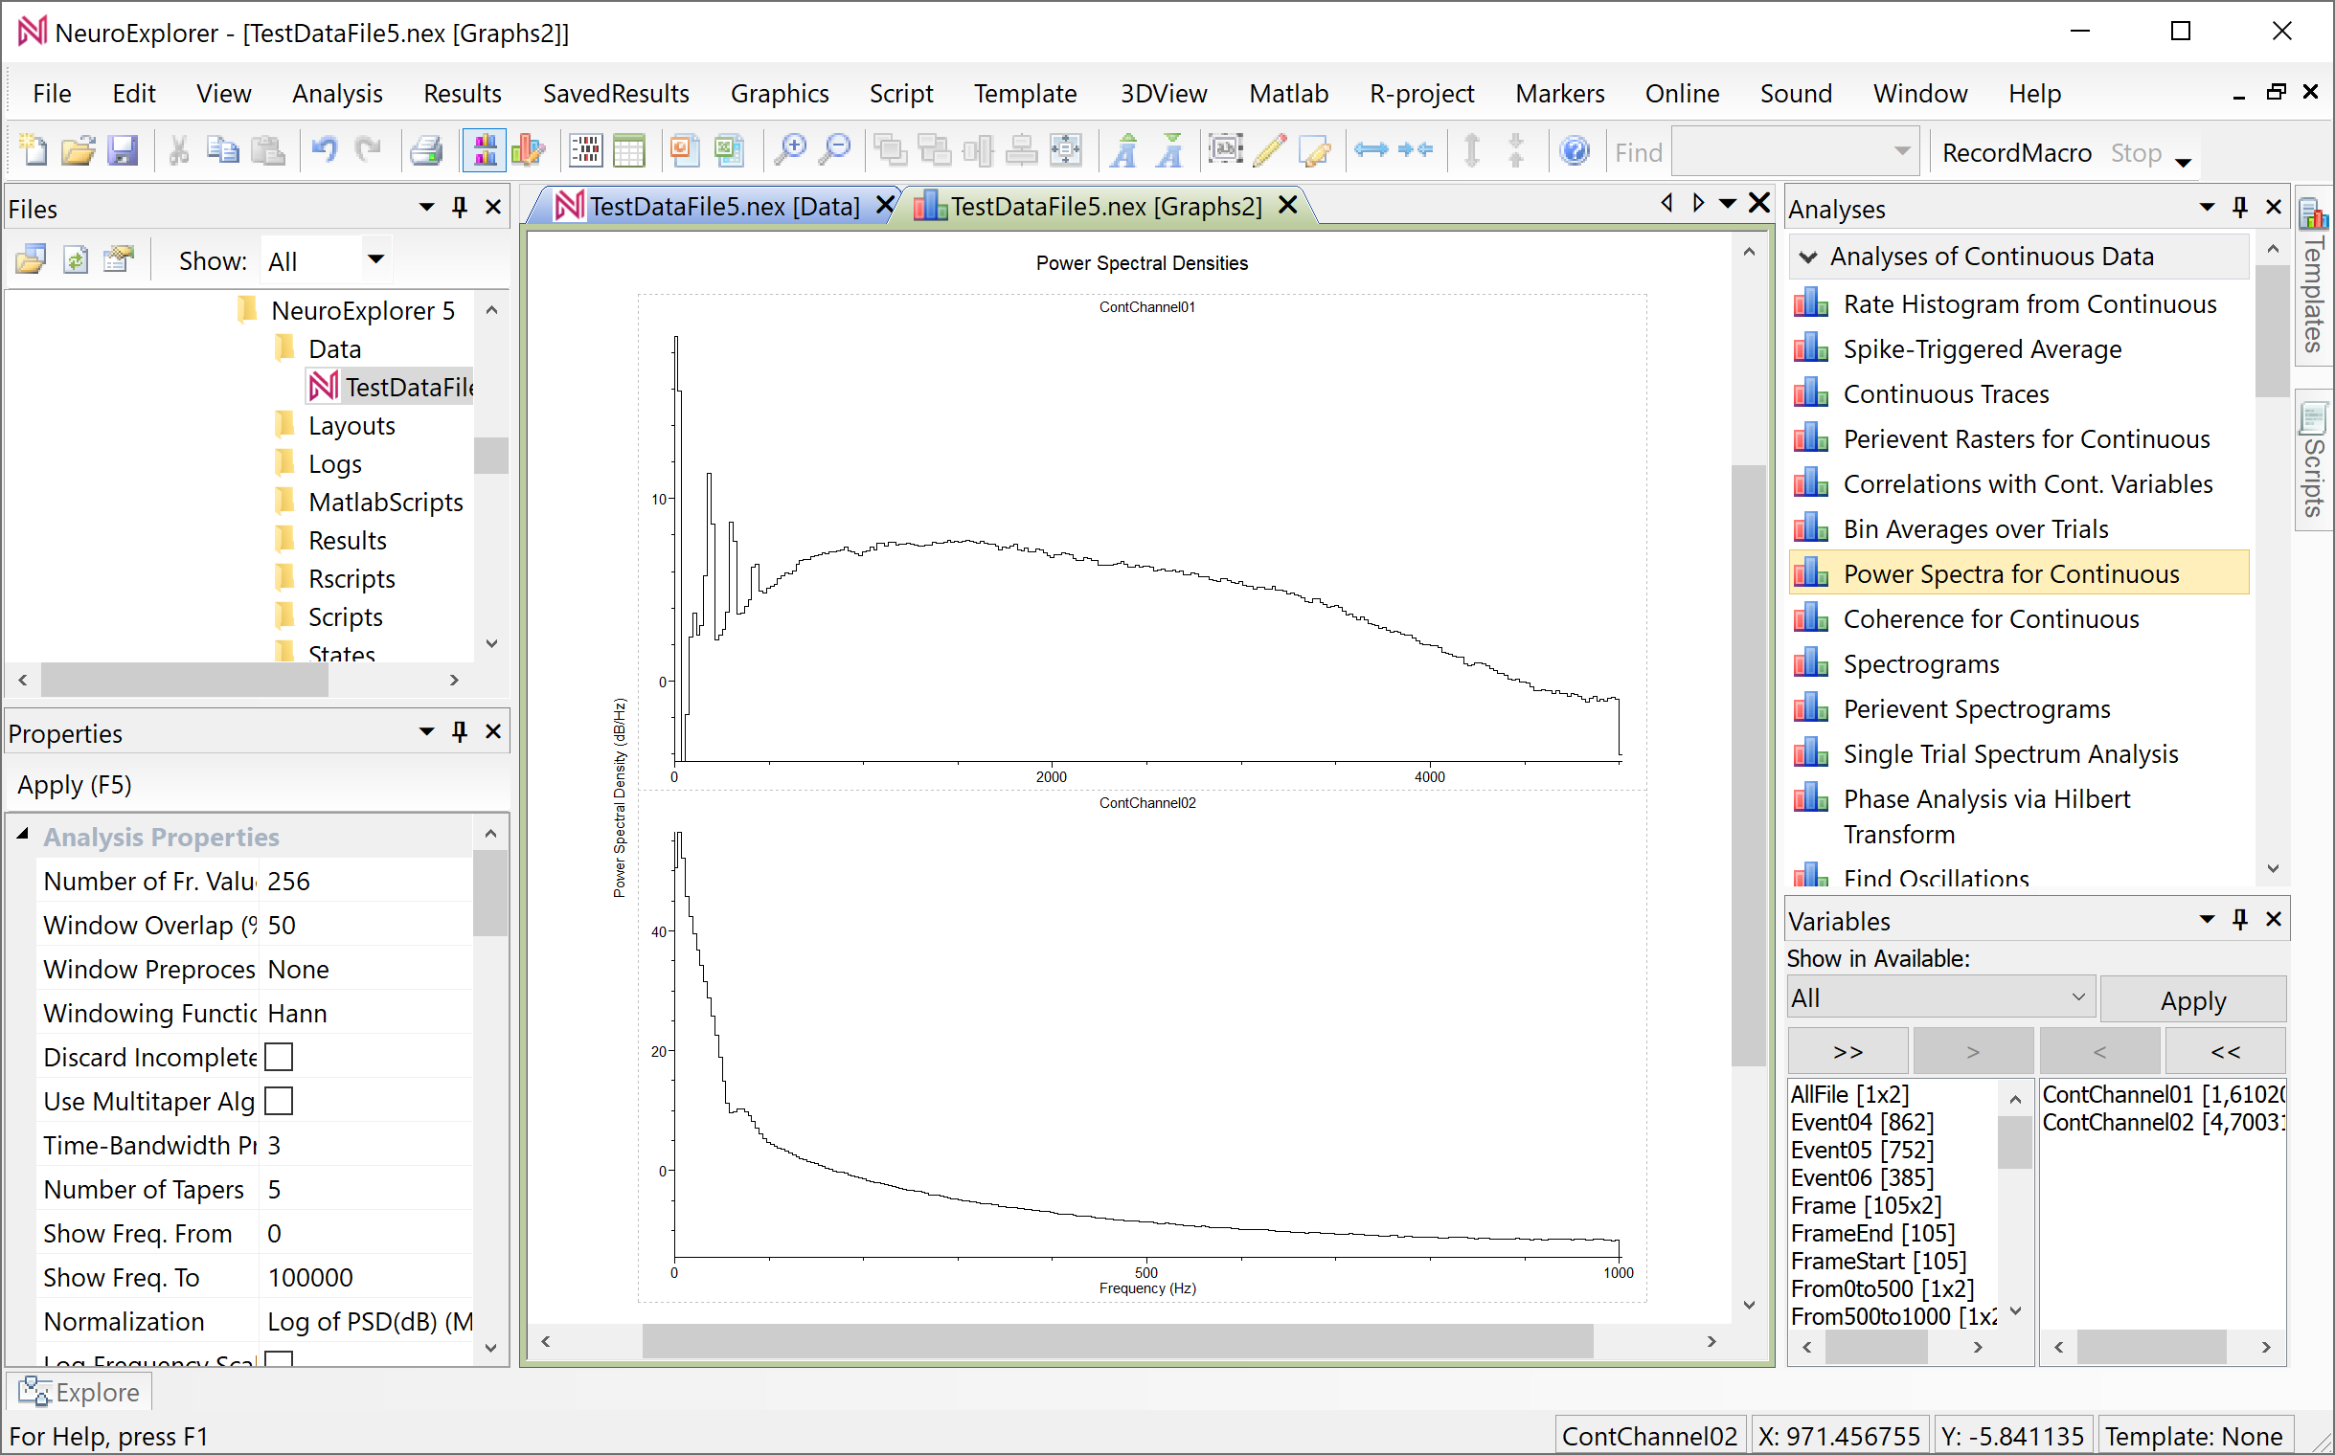
Task: Open the Template menu
Action: (x=1025, y=94)
